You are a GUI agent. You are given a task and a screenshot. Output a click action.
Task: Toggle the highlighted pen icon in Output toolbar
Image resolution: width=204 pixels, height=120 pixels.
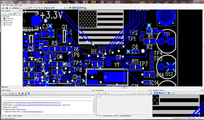tap(26, 93)
